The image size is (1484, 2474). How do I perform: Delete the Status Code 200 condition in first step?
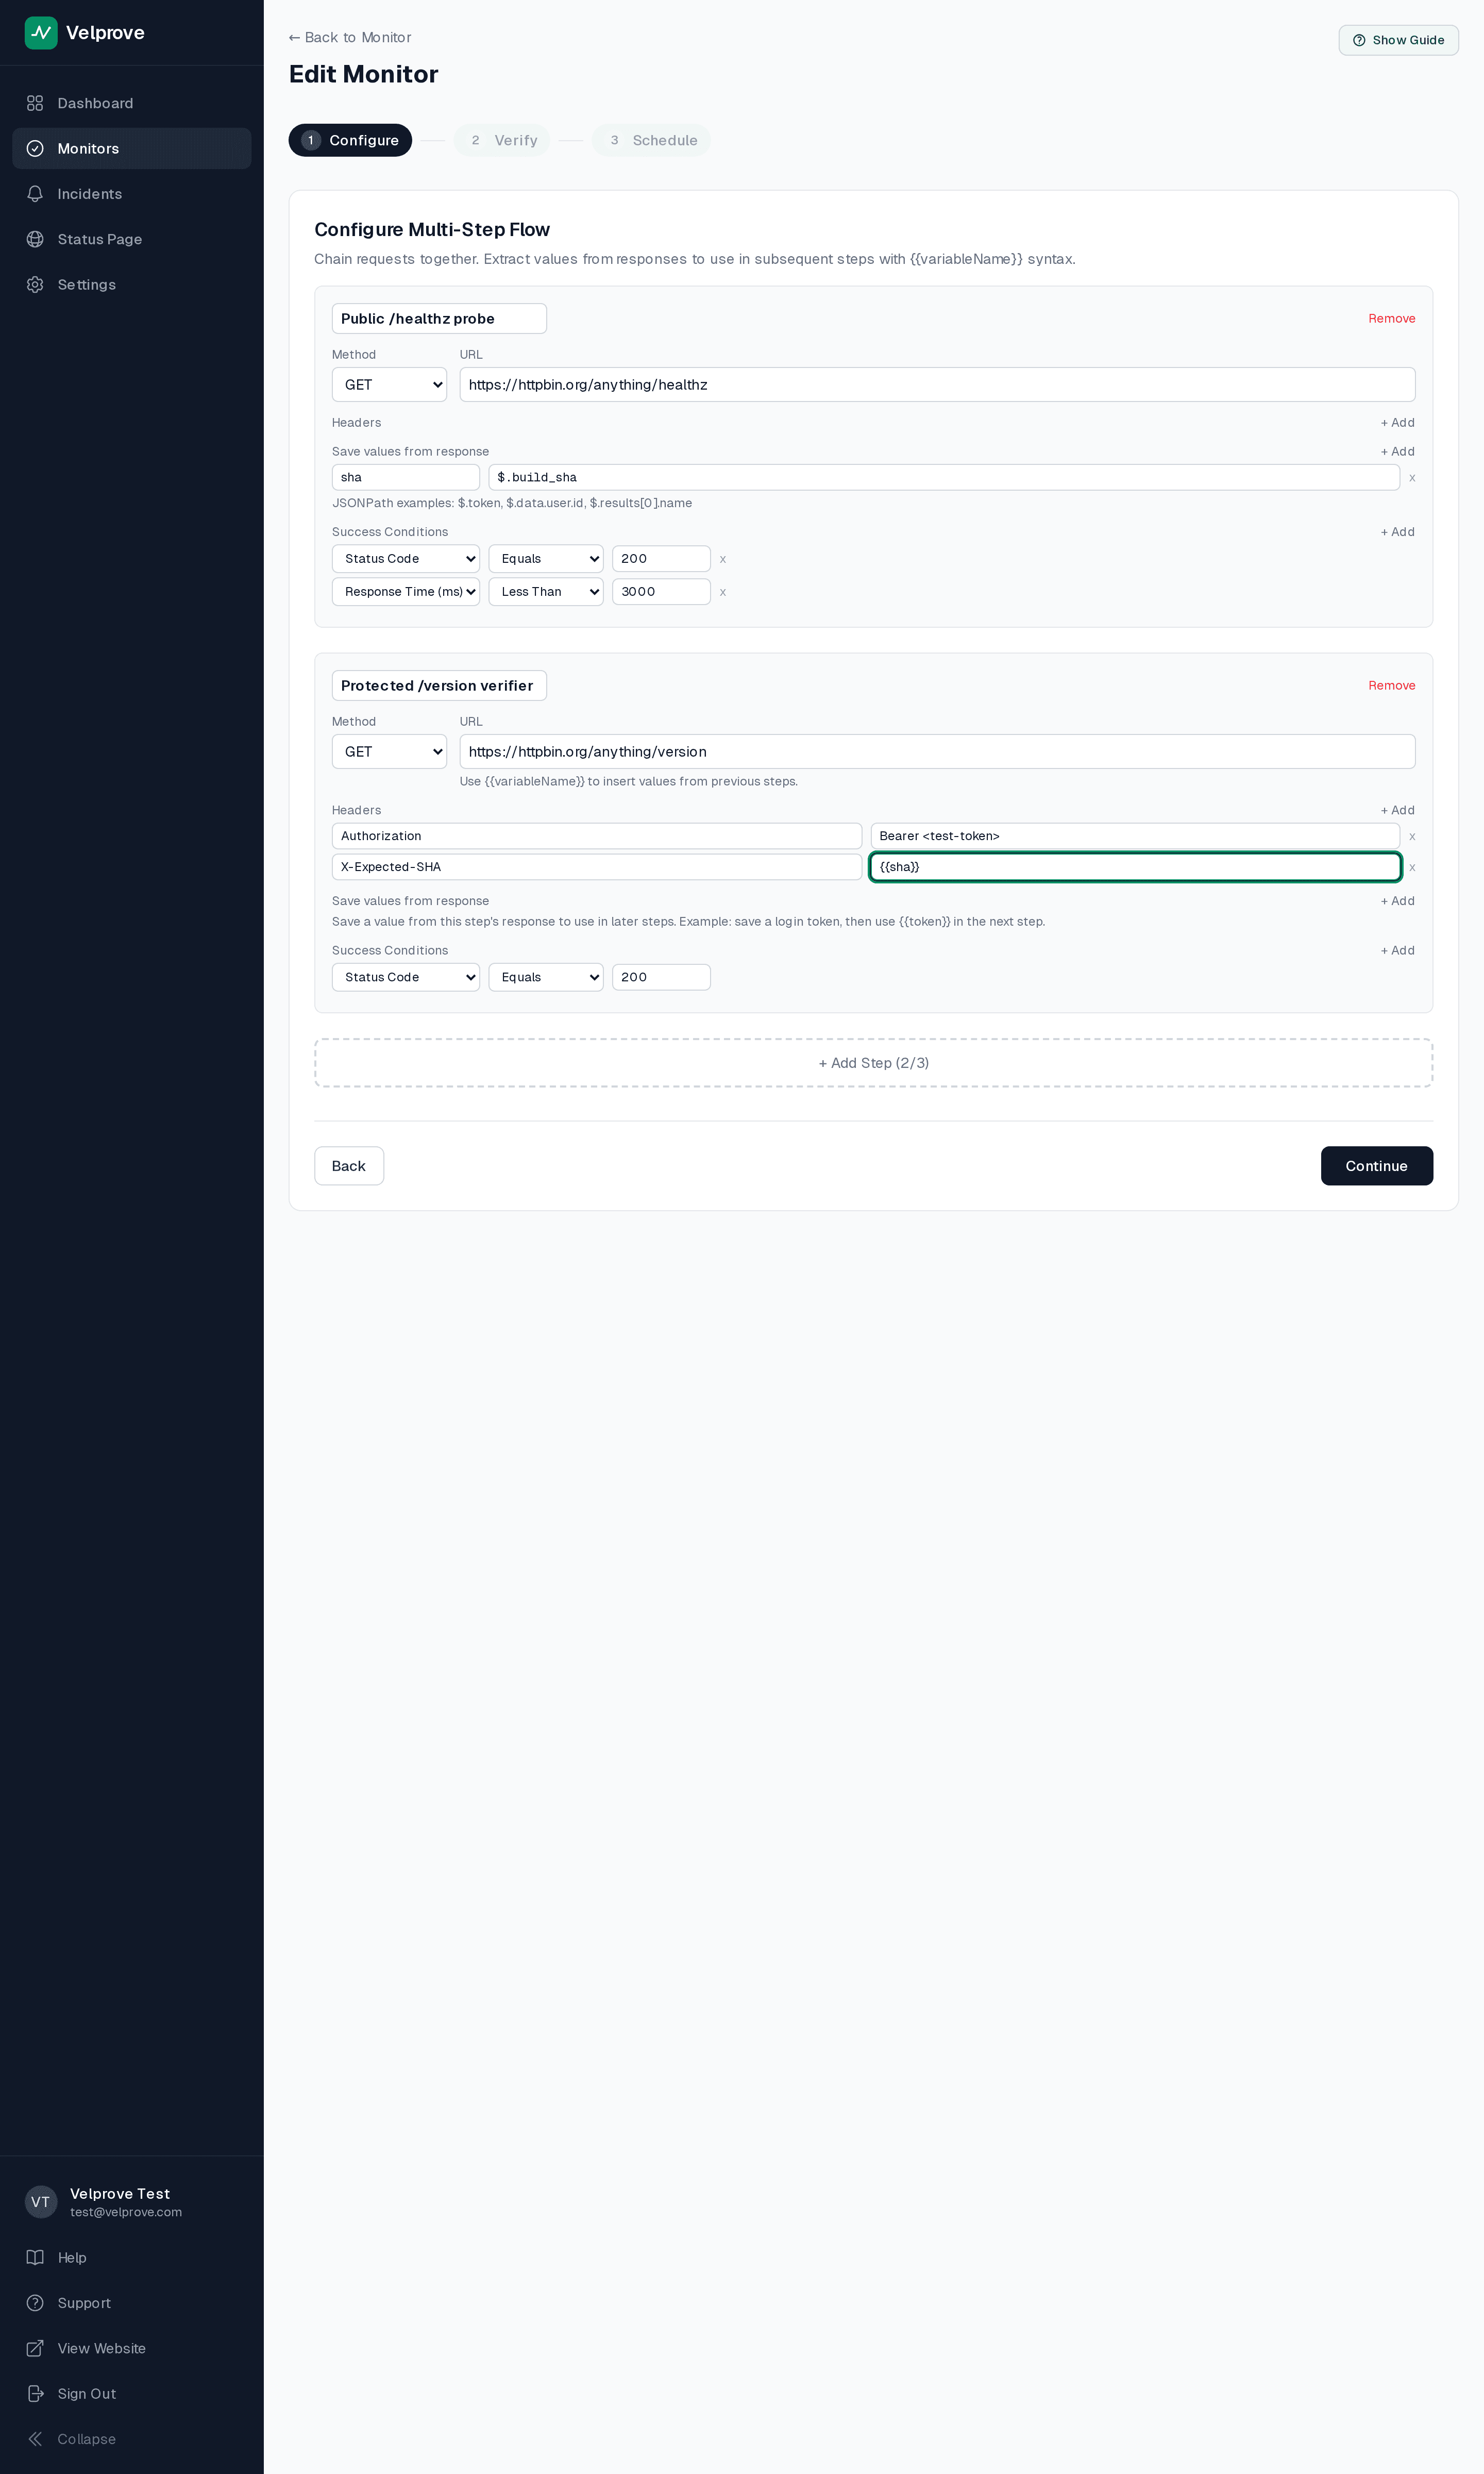pyautogui.click(x=723, y=559)
